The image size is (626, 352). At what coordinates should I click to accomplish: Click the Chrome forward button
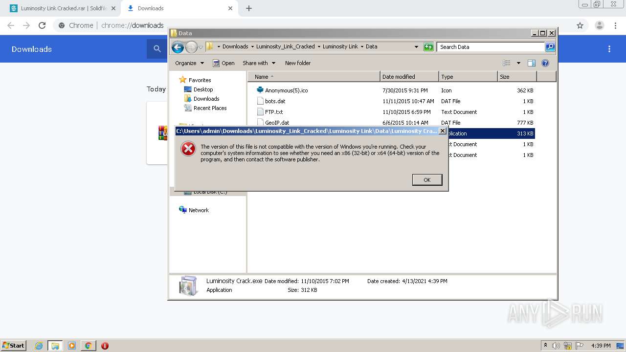coord(26,25)
